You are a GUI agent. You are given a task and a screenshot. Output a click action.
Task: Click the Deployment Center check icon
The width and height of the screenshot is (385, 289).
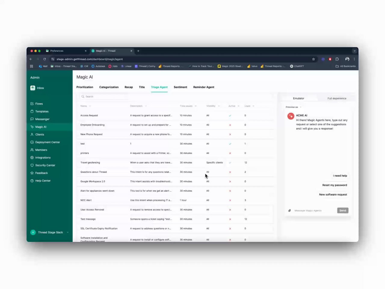coord(32,142)
